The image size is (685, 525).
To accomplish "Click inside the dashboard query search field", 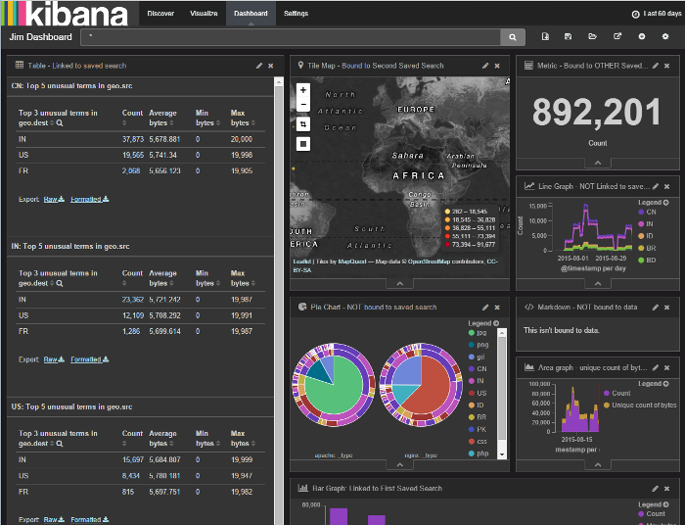I will coord(294,37).
